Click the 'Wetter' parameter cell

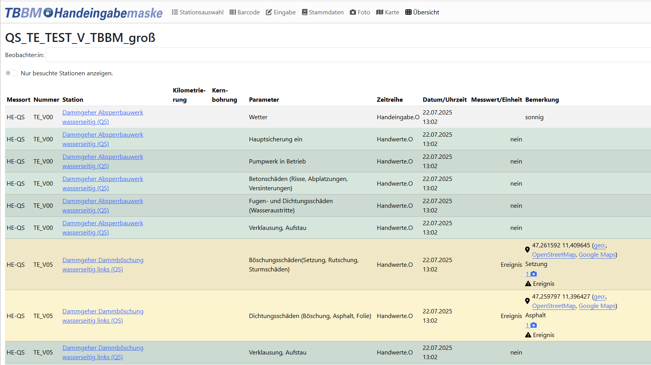tap(258, 117)
